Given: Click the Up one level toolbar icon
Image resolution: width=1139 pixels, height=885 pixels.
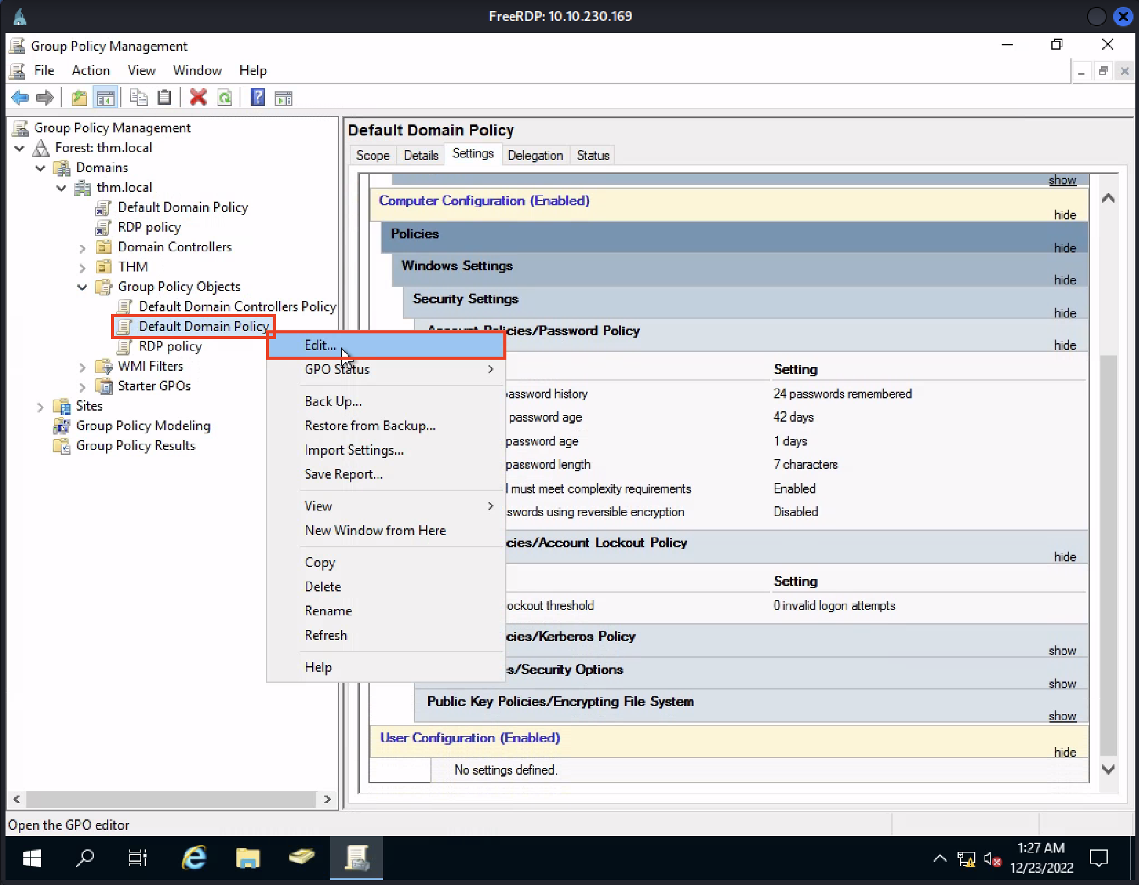Looking at the screenshot, I should coord(79,97).
